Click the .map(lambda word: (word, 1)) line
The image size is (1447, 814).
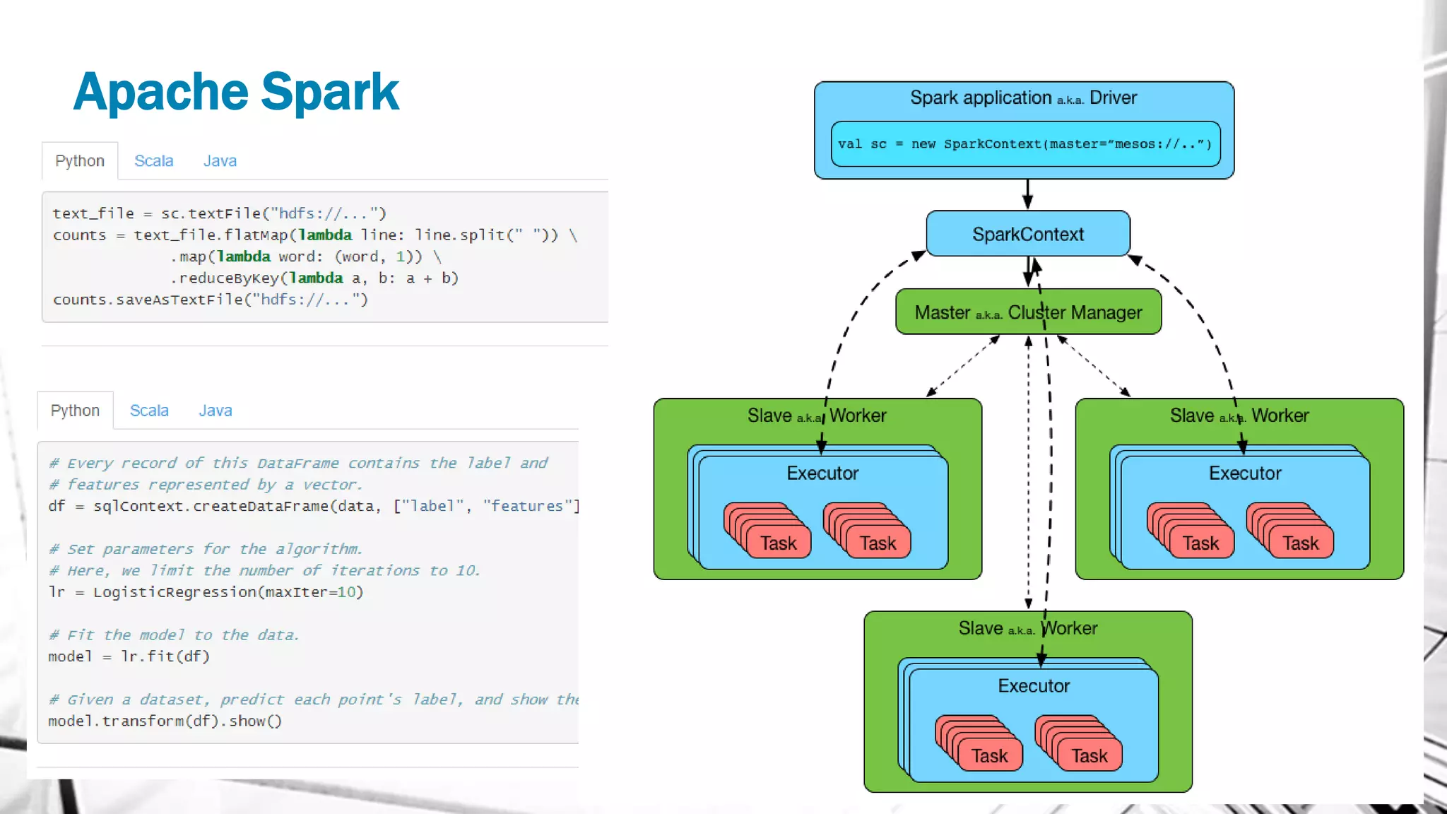tap(306, 256)
